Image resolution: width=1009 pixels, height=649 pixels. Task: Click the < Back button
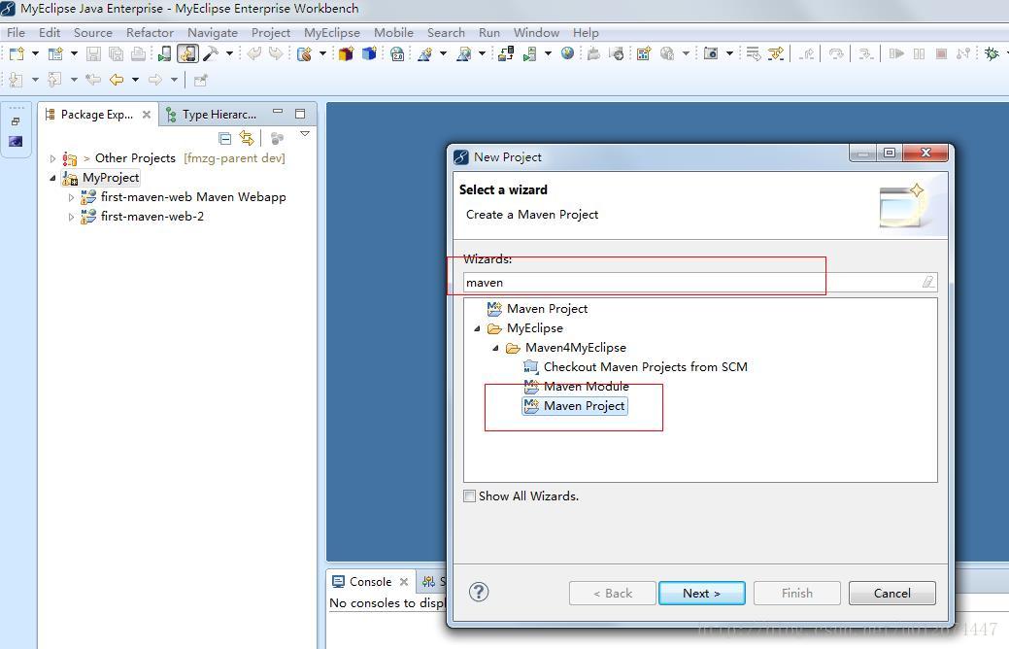tap(612, 593)
